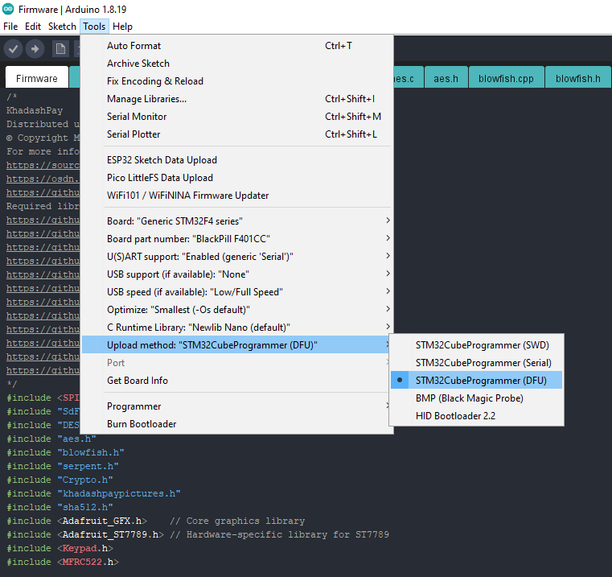Launch Pico LittleFS Data Upload
The width and height of the screenshot is (612, 577).
[237, 178]
